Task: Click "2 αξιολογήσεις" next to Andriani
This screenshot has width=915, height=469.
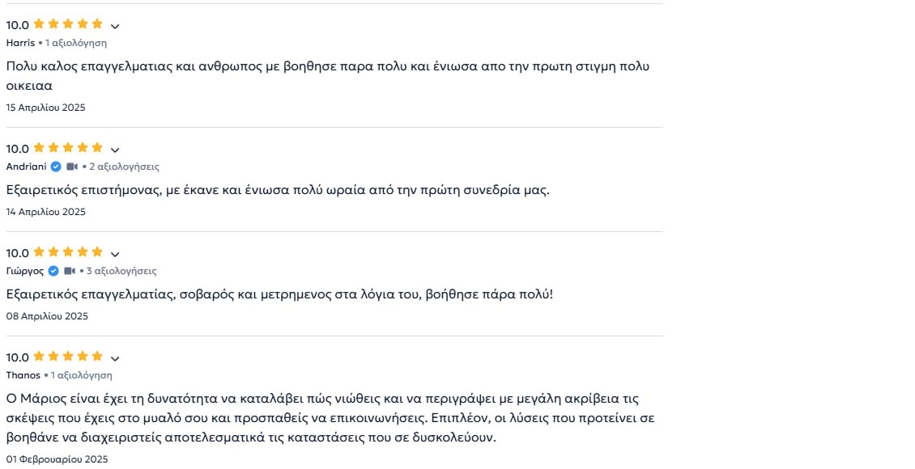Action: tap(124, 167)
